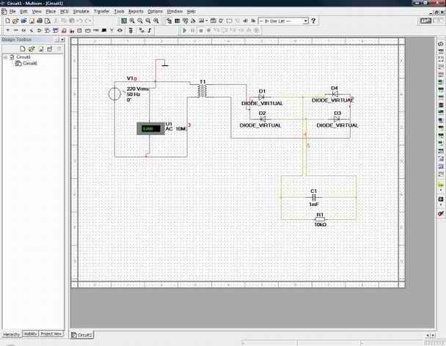Viewport: 446px width, 346px height.
Task: Click the Run simulation play button
Action: pyautogui.click(x=184, y=31)
